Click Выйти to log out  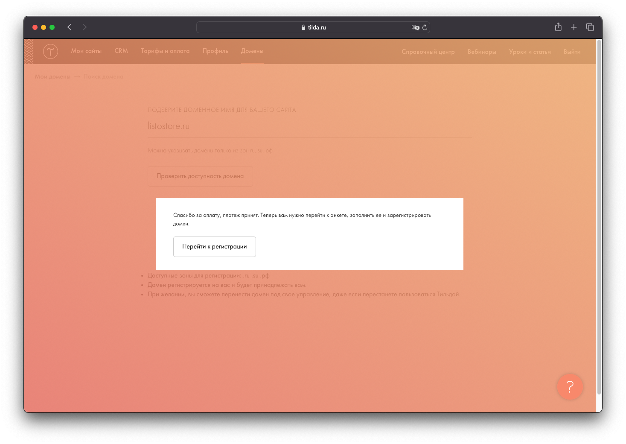point(572,52)
